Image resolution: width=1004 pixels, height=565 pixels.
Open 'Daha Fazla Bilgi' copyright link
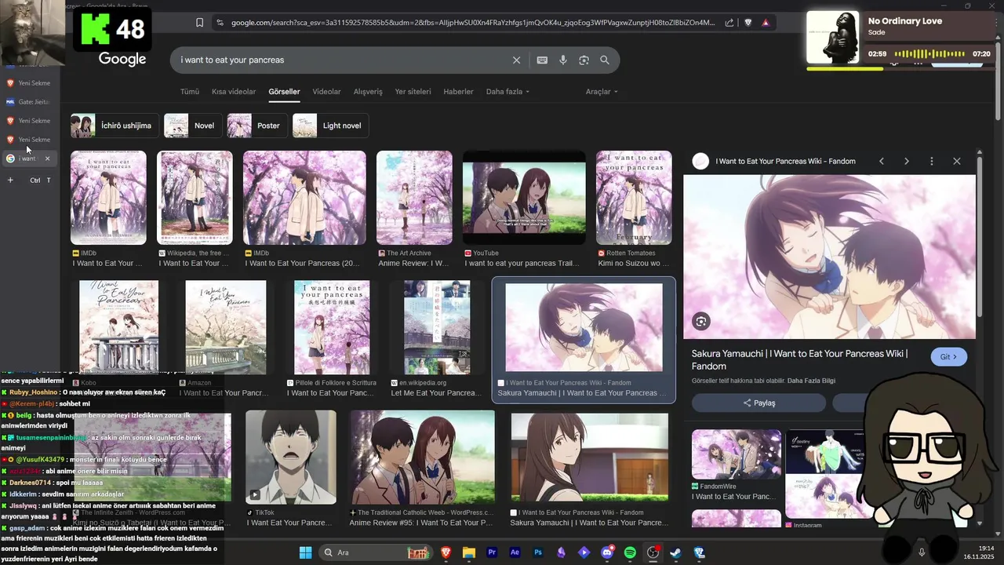point(811,381)
